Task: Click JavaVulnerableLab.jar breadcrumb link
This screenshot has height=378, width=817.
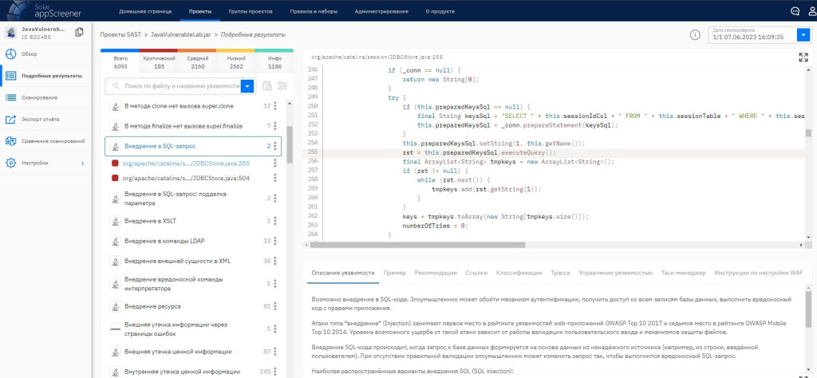Action: pos(180,34)
